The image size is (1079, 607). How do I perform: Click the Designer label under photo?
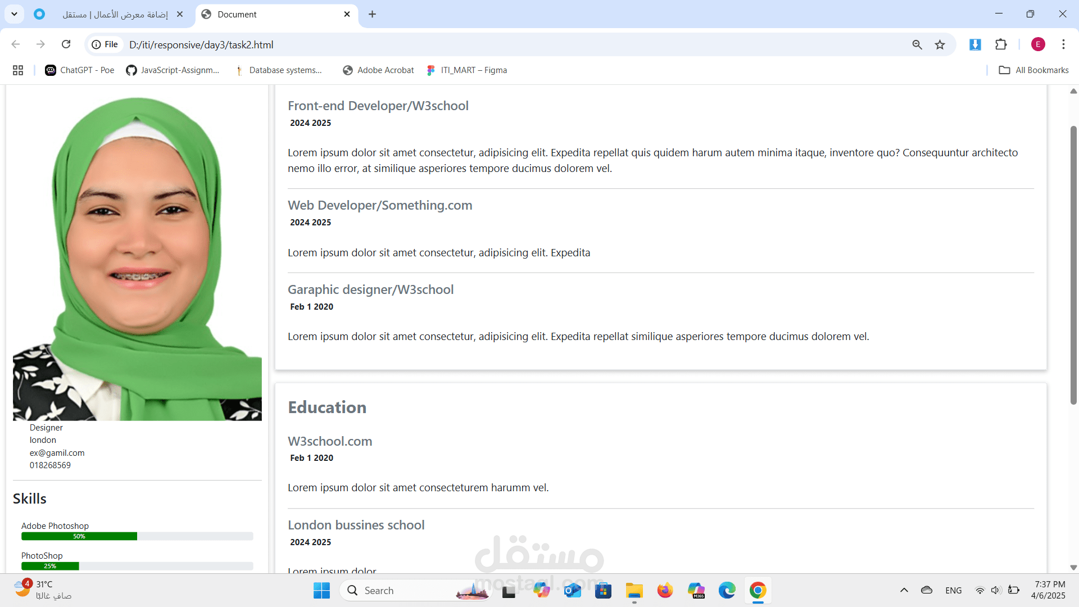pyautogui.click(x=46, y=428)
